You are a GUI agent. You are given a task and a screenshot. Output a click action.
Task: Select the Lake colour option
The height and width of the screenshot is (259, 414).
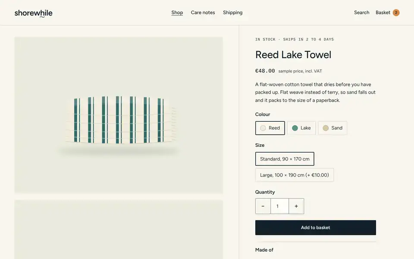point(301,128)
